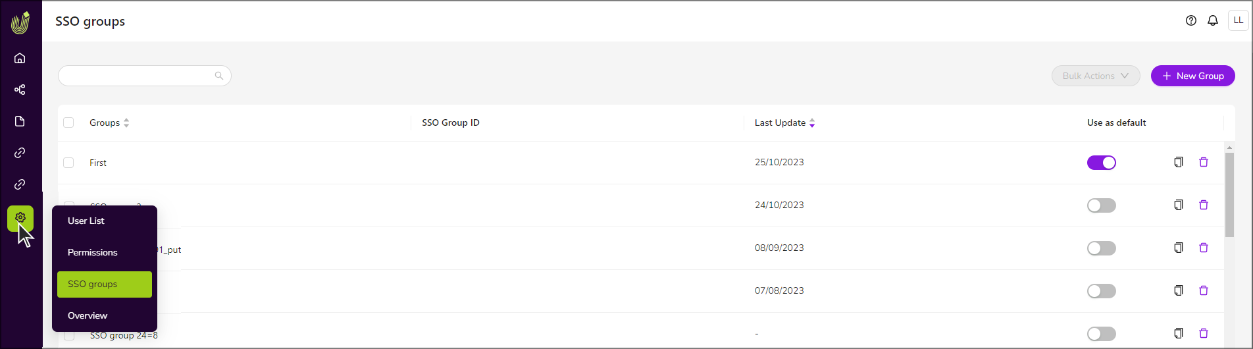Open the home icon in sidebar

20,58
